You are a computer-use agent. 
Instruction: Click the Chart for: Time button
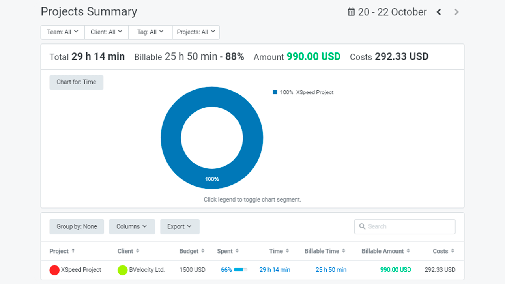[x=76, y=82]
